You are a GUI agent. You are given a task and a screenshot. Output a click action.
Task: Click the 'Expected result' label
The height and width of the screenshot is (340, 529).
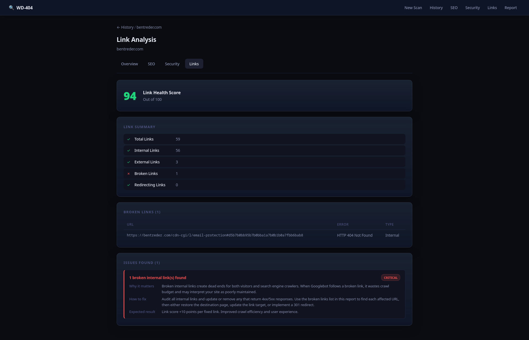[x=142, y=312]
